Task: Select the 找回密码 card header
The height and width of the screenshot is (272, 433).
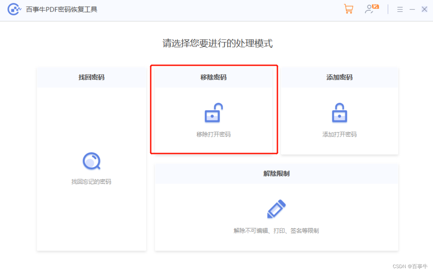Action: click(x=91, y=77)
